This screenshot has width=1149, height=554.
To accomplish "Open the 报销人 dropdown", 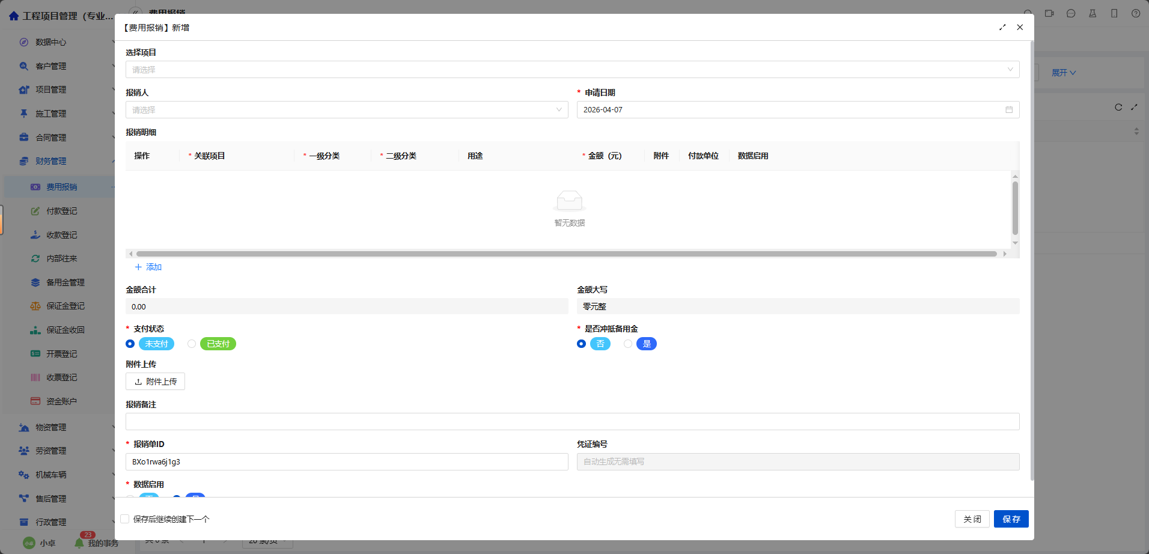I will (x=346, y=110).
